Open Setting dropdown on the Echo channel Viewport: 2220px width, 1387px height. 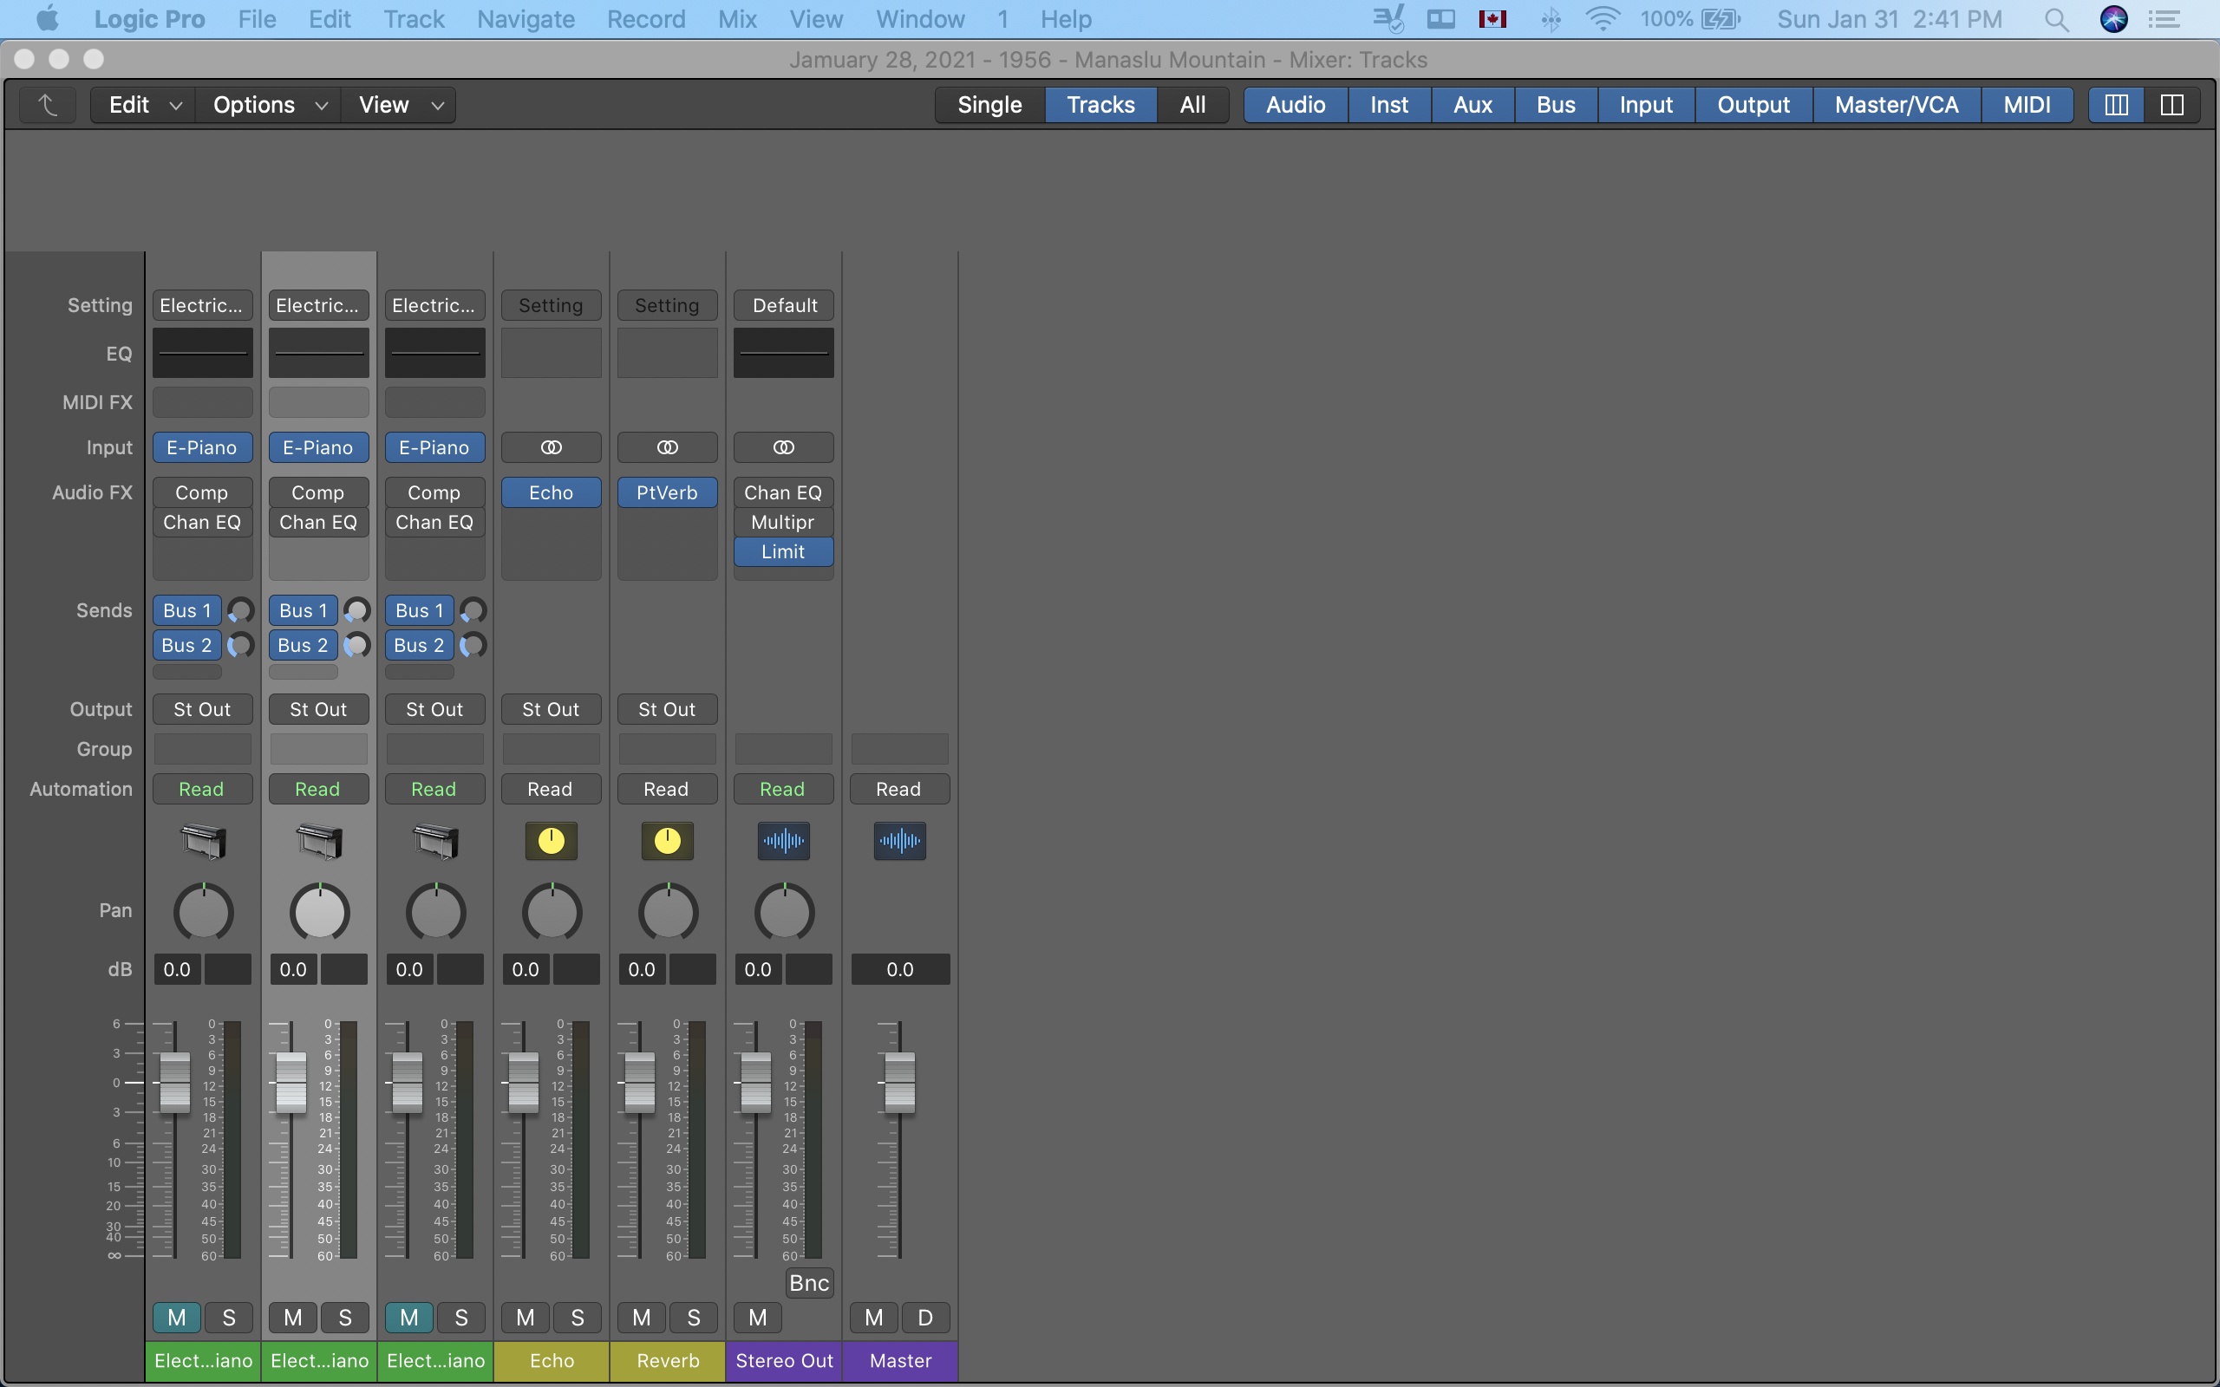552,305
